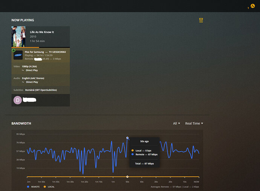Click the 95 Mbps axis label

click(x=21, y=134)
